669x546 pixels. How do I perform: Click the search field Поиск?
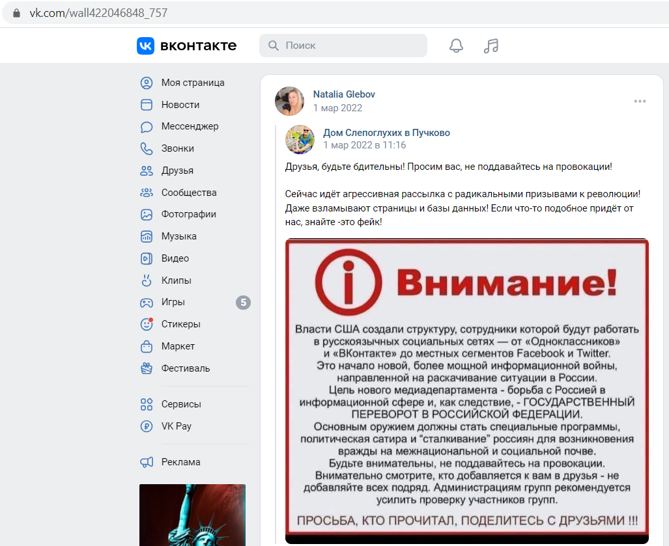coord(343,46)
